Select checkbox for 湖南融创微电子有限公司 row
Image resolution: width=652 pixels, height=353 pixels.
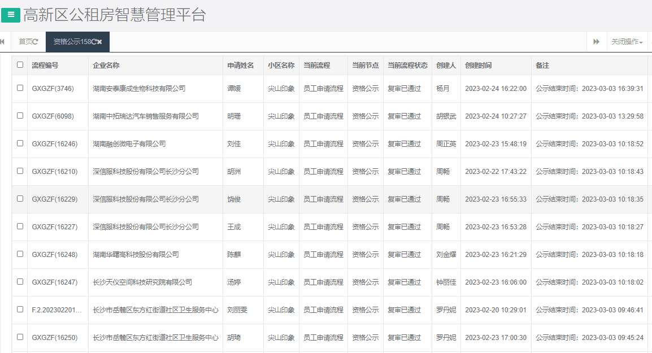click(20, 143)
